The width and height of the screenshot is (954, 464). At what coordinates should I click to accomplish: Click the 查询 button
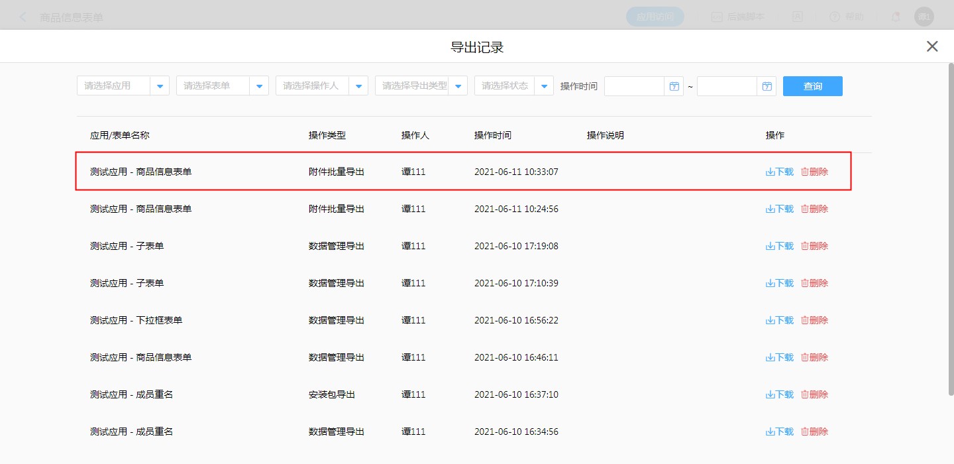(812, 86)
